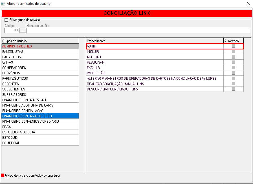This screenshot has height=184, width=253.
Task: Select FINANCEIRO CONVENIOS / CREDIARIO group
Action: click(x=40, y=121)
